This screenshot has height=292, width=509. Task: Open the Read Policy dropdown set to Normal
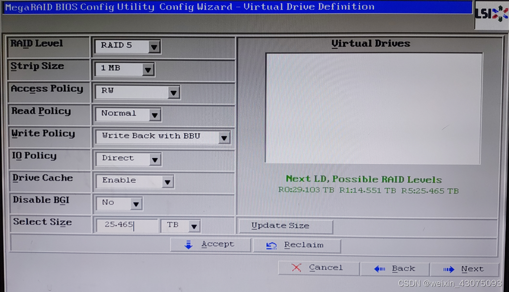pos(128,114)
